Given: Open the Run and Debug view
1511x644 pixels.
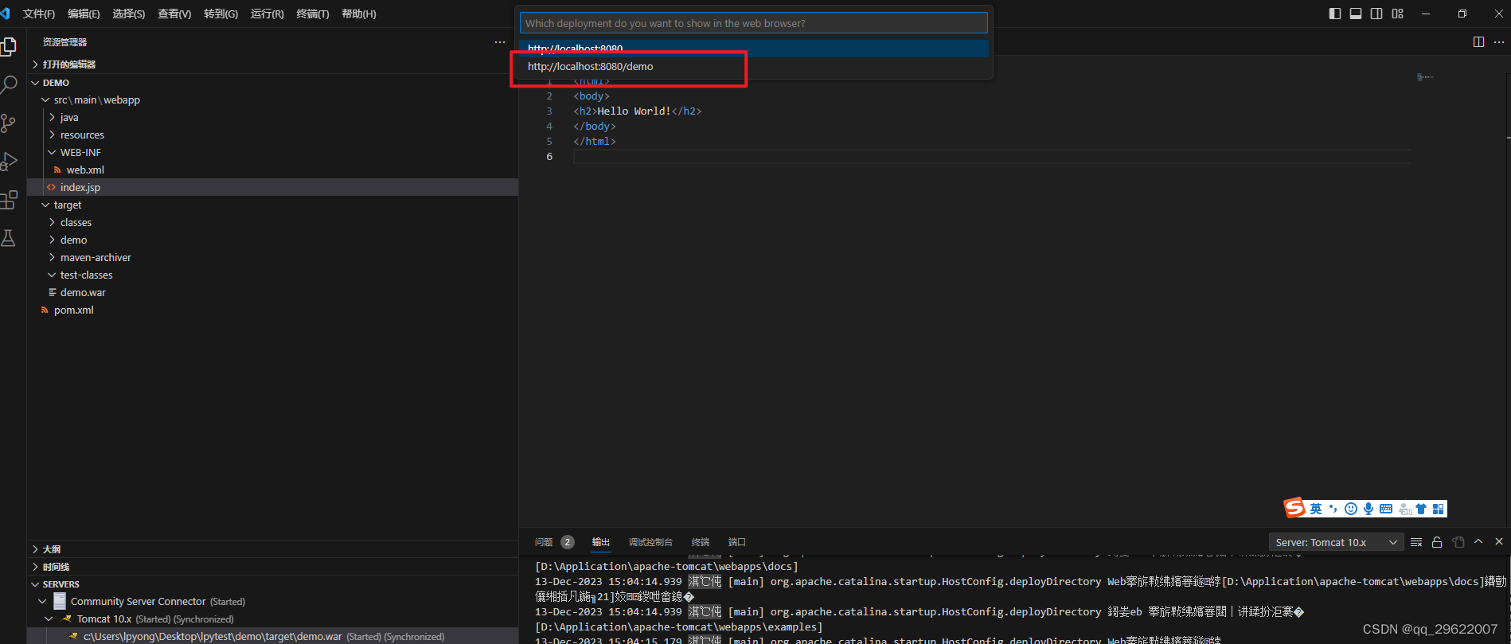Looking at the screenshot, I should click(9, 162).
